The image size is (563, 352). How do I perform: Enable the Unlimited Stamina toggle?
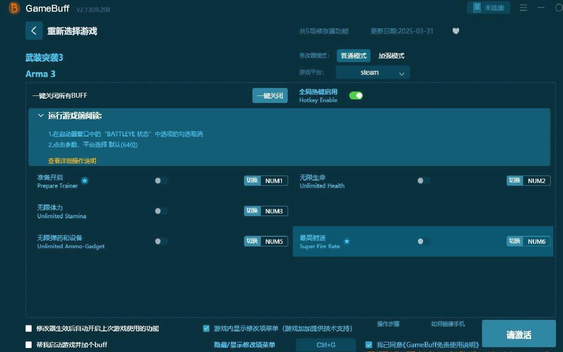[161, 211]
